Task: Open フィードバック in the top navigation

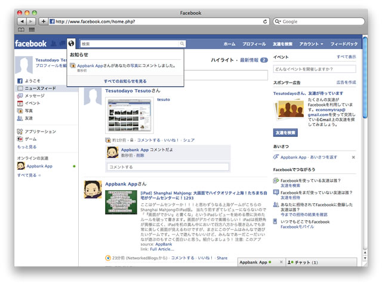Action: [344, 44]
